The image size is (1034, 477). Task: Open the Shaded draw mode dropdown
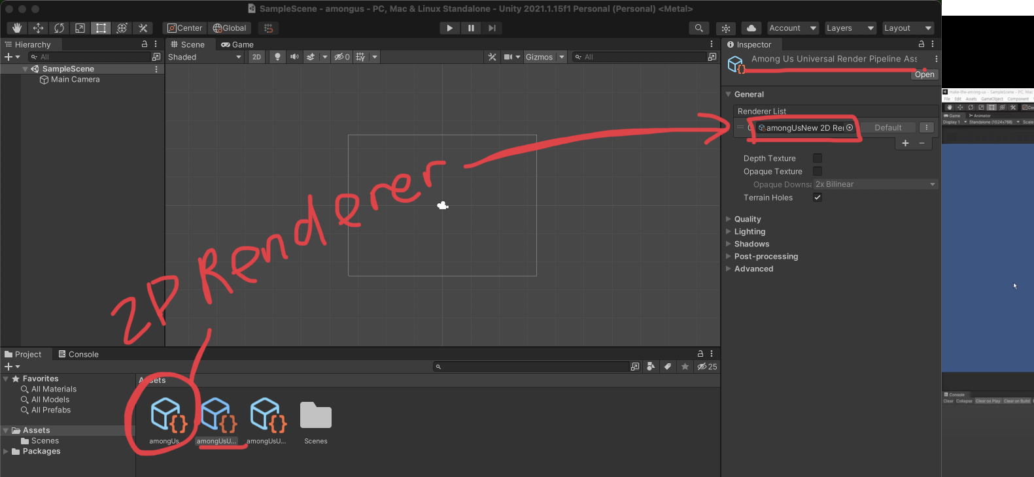click(x=205, y=57)
